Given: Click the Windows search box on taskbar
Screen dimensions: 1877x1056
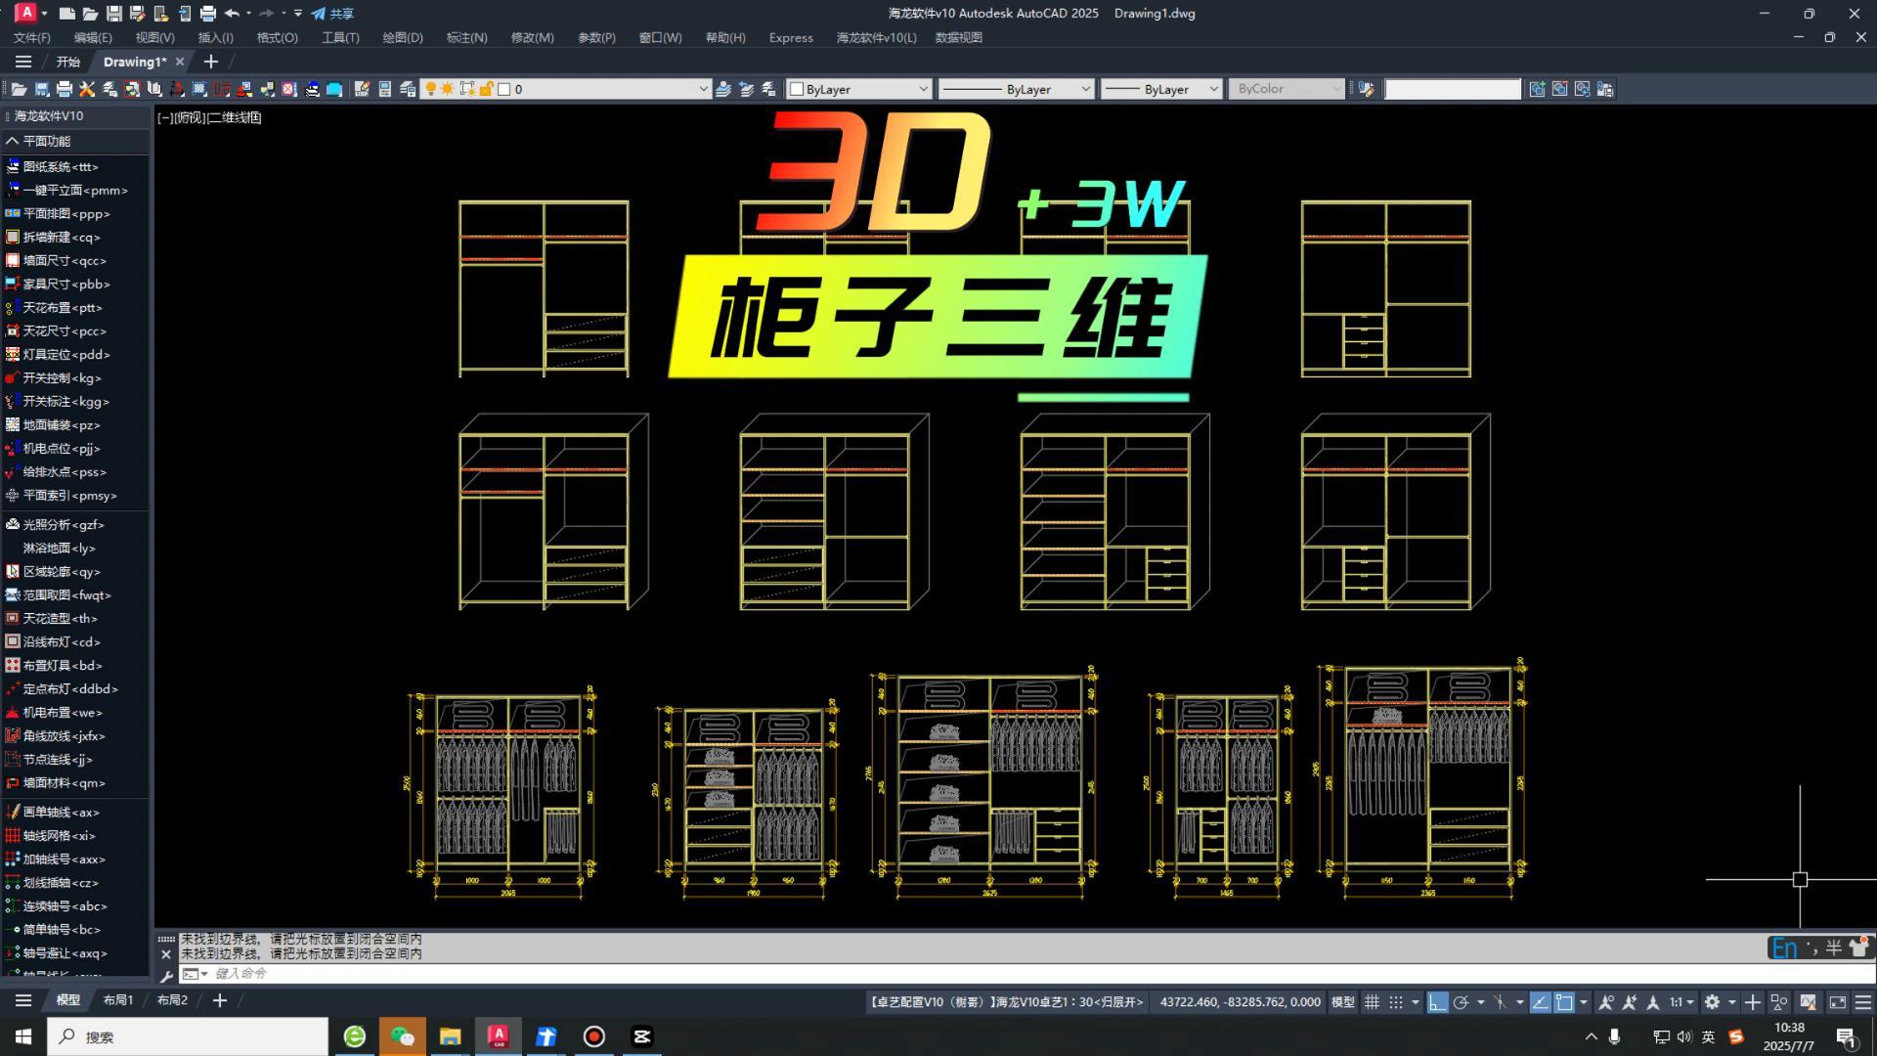Looking at the screenshot, I should [188, 1036].
